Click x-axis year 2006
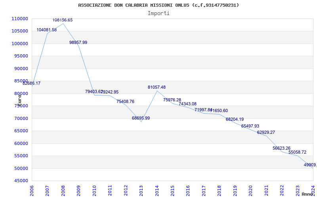This screenshot has width=317, height=198. click(x=32, y=190)
